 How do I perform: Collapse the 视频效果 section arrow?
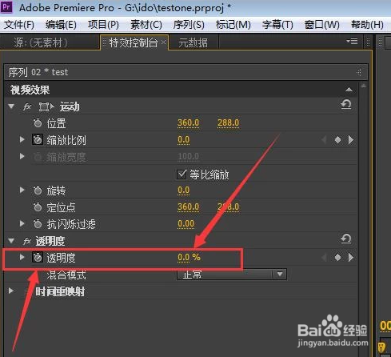point(349,90)
